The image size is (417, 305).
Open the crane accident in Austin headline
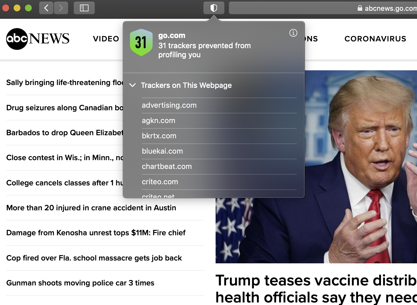point(91,208)
